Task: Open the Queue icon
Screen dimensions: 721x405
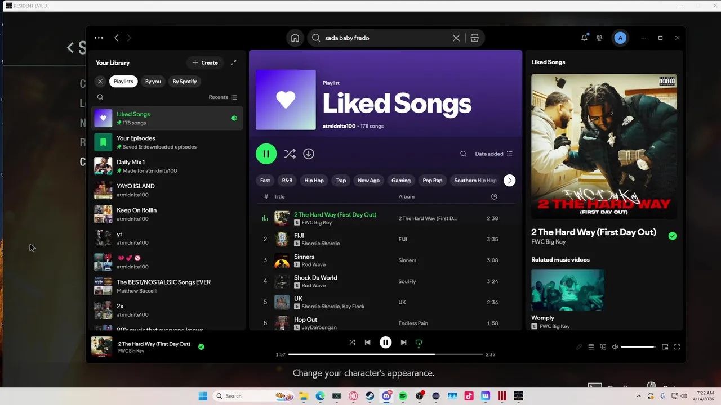Action: 591,347
